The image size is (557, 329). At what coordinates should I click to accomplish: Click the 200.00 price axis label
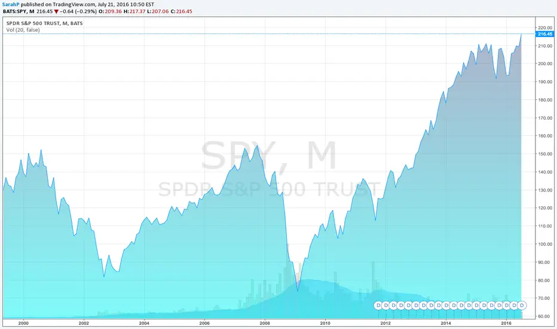pyautogui.click(x=545, y=63)
